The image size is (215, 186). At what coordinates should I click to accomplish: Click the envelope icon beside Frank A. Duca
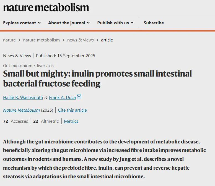pos(79,96)
